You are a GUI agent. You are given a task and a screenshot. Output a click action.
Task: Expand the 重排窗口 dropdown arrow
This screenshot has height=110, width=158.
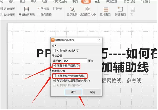(112, 14)
